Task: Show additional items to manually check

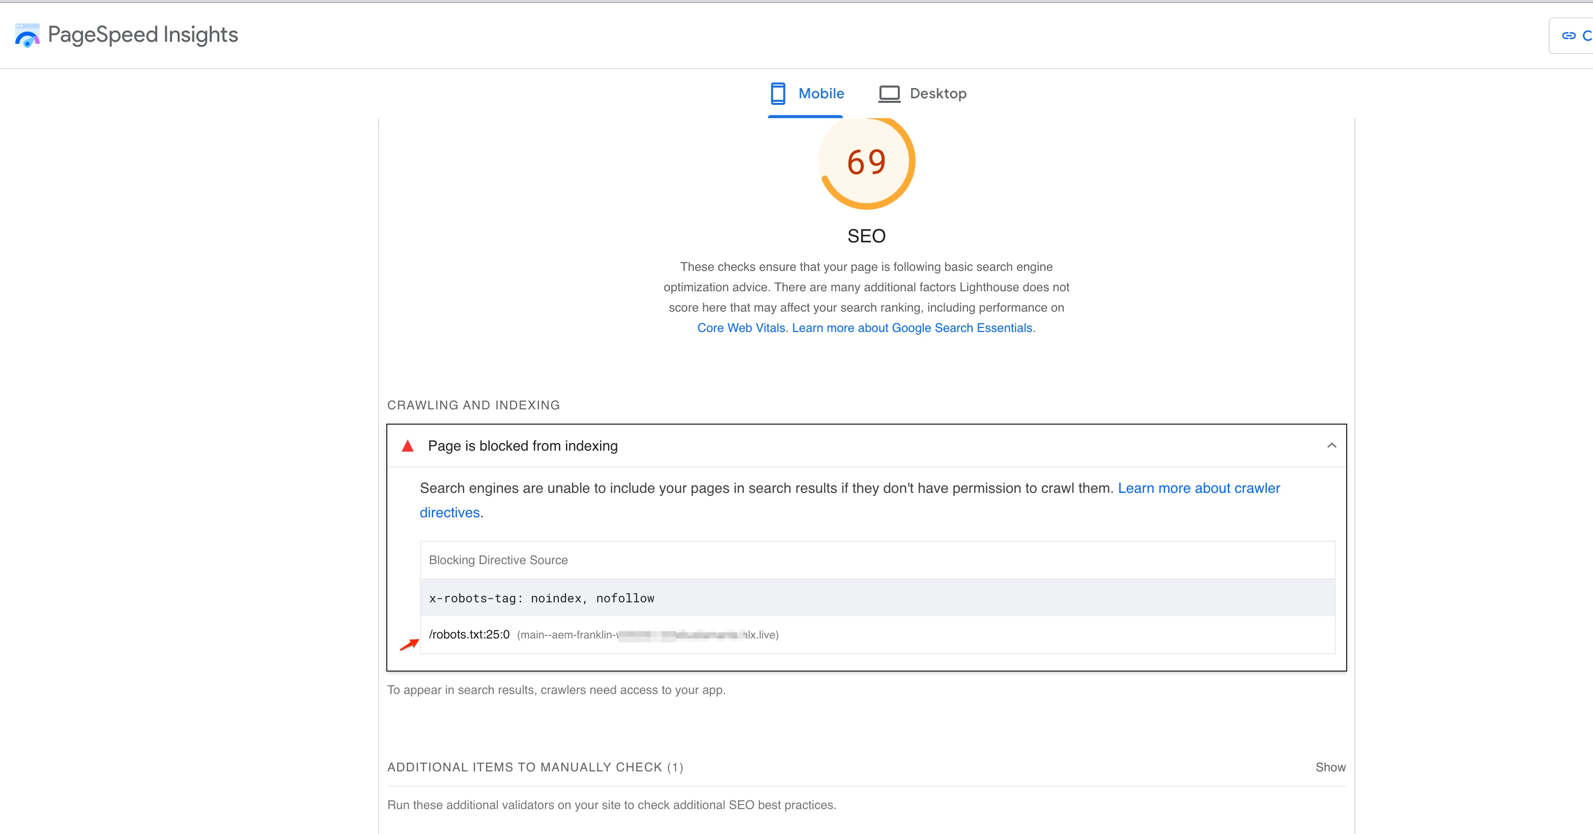Action: (1329, 767)
